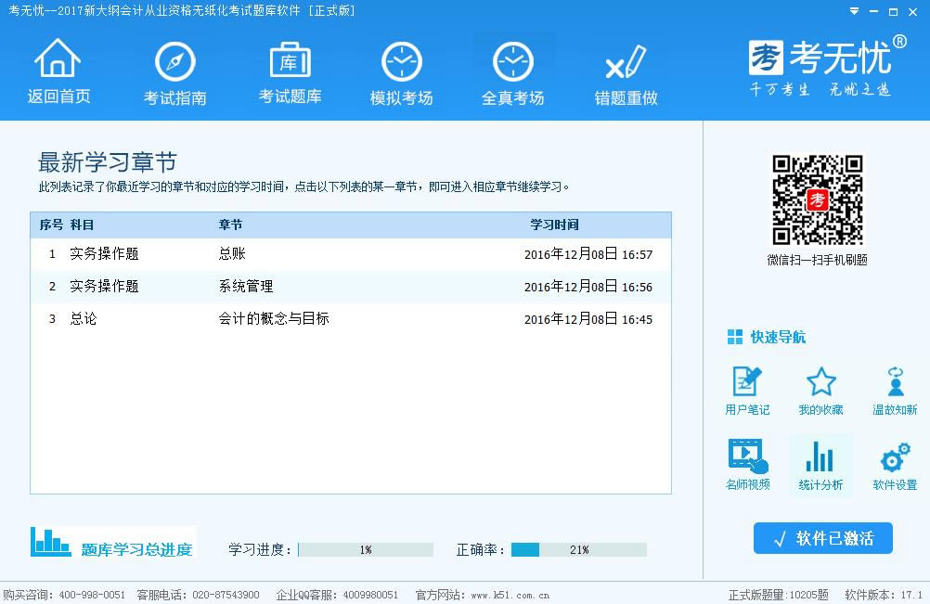The height and width of the screenshot is (604, 930).
Task: Open 温故知新 review icon
Action: click(895, 382)
